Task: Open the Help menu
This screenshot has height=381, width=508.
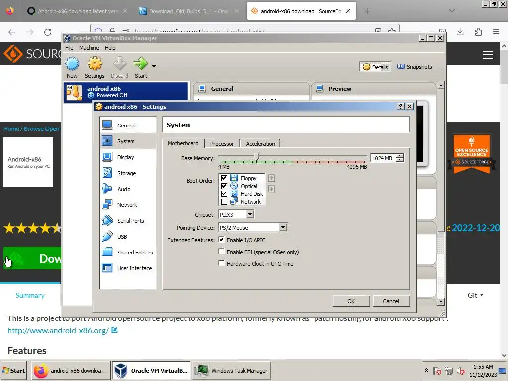Action: point(110,48)
